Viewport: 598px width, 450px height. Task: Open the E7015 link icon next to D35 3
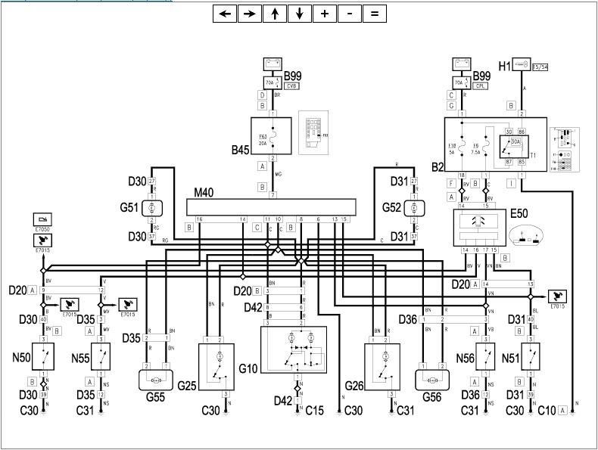(128, 305)
